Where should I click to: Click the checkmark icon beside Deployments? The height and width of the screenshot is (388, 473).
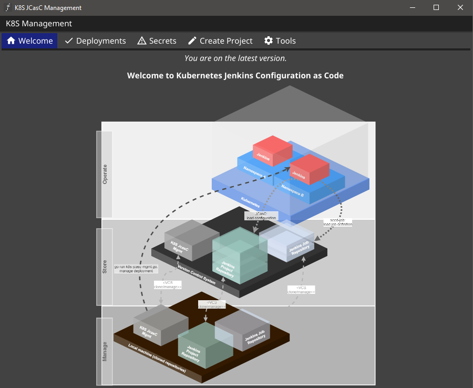[69, 40]
